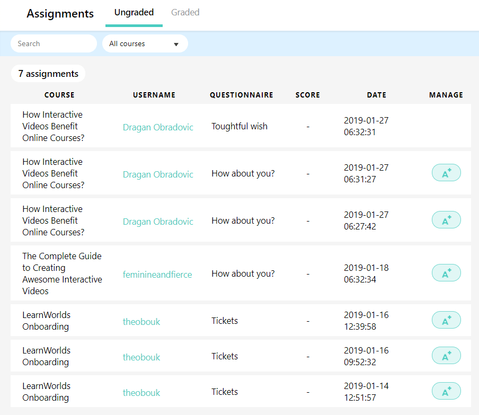Open the All courses dropdown
The image size is (479, 415).
(145, 43)
